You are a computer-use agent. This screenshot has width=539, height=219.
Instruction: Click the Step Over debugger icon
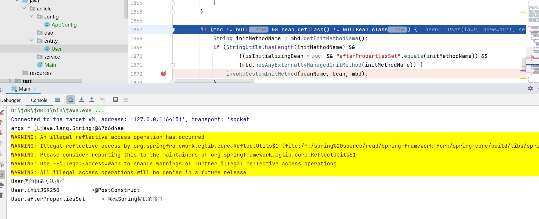[x=71, y=100]
